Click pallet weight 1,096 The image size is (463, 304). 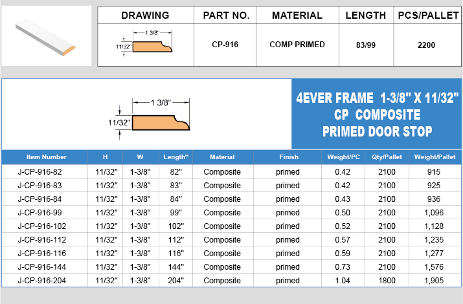[x=434, y=213]
